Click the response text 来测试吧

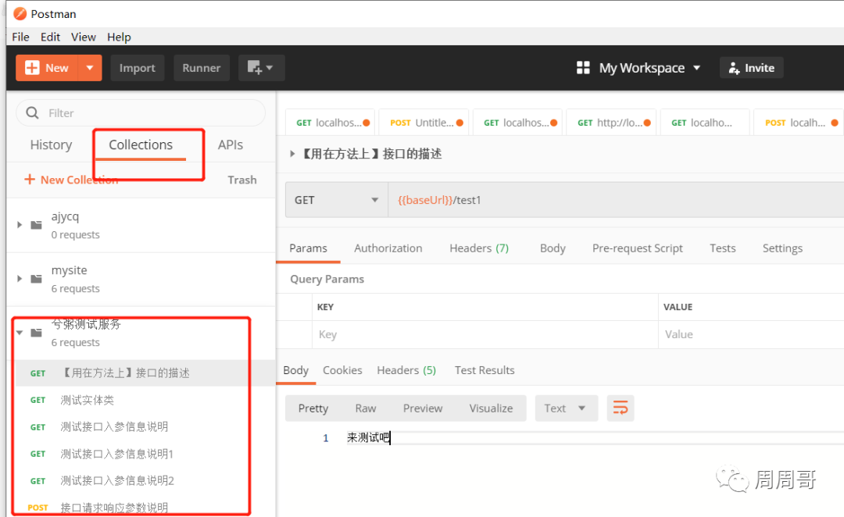[x=368, y=437]
